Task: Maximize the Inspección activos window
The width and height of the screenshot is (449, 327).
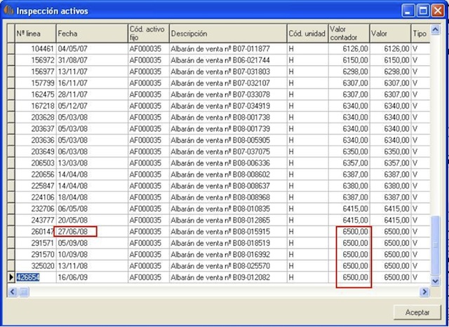Action: pyautogui.click(x=423, y=11)
